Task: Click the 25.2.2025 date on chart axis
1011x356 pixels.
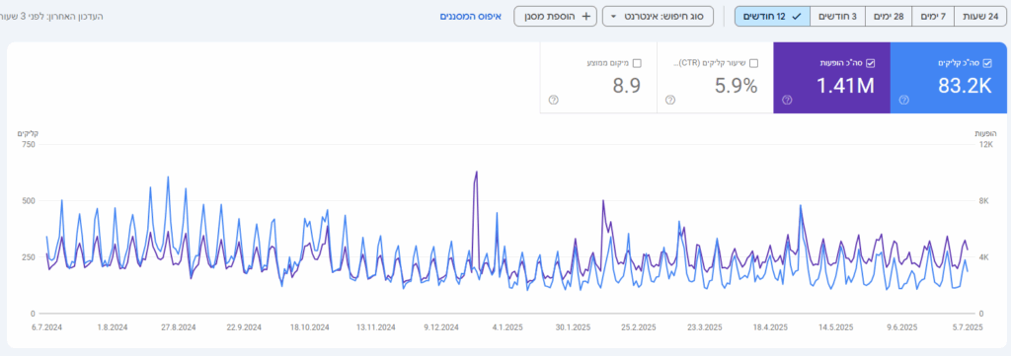Action: (639, 327)
